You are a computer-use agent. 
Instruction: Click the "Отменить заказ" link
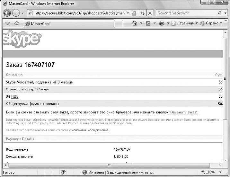(183, 112)
